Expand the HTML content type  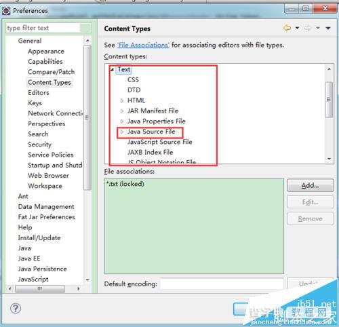point(122,100)
